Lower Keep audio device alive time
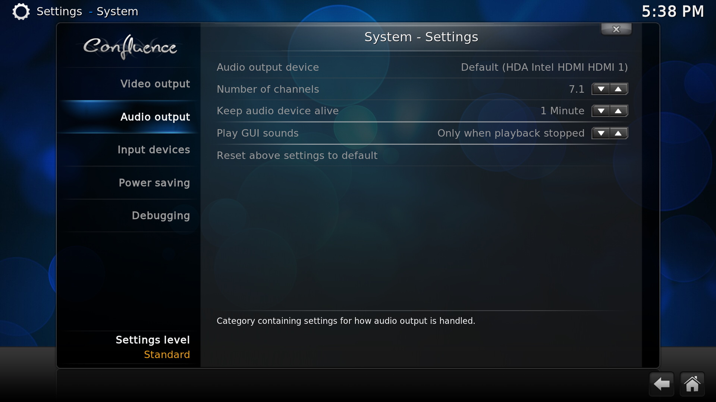Screen dimensions: 716x402 coord(601,111)
